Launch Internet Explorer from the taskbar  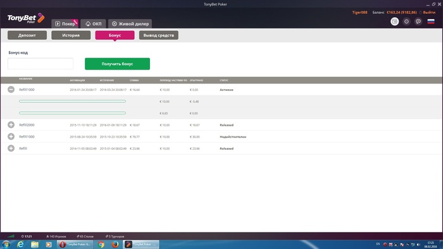point(20,244)
